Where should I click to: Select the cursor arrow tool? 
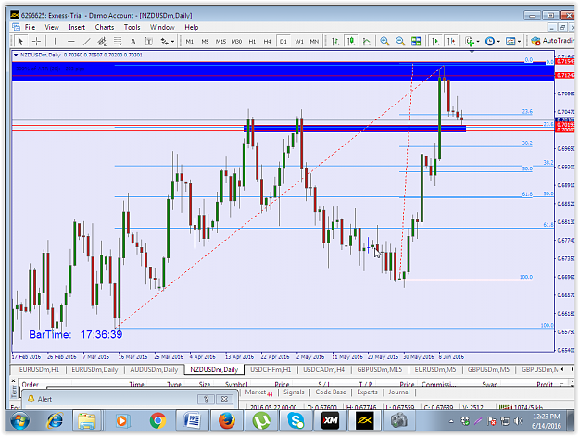point(20,42)
